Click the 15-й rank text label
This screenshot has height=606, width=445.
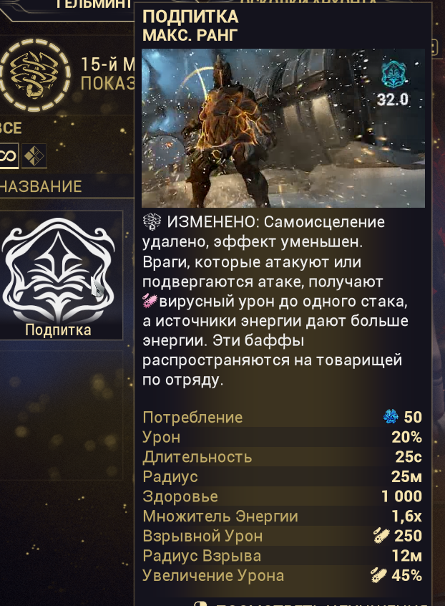pos(108,64)
